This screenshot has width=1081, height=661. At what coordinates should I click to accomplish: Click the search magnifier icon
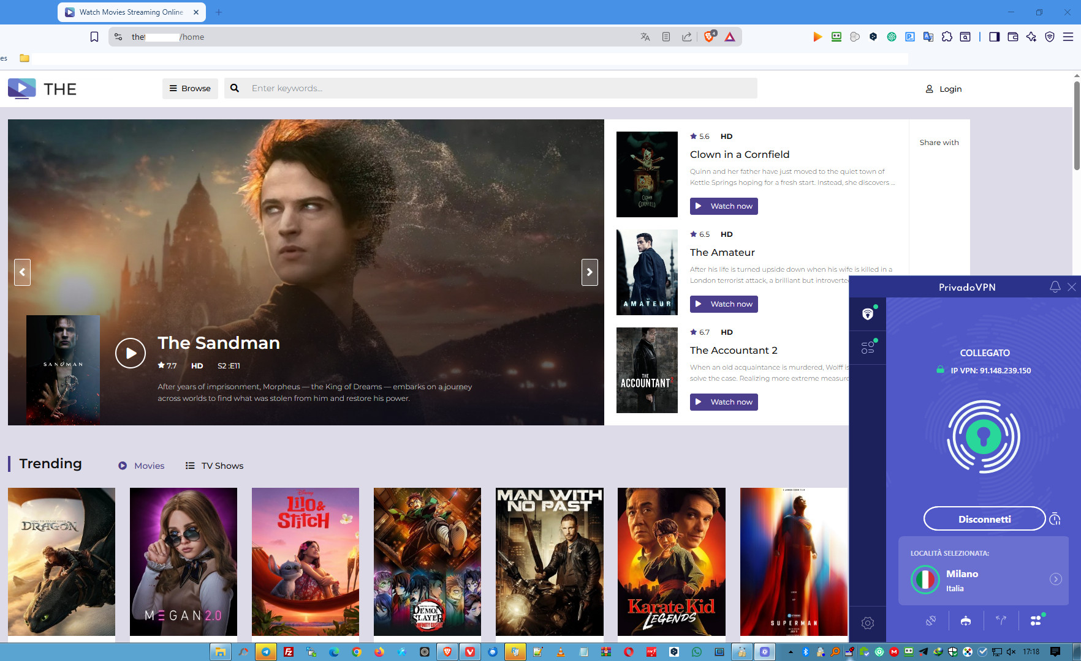tap(235, 88)
